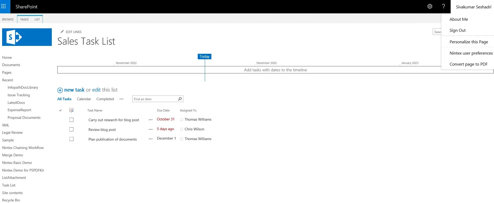This screenshot has width=494, height=203.
Task: Open the Completed view
Action: coord(105,99)
